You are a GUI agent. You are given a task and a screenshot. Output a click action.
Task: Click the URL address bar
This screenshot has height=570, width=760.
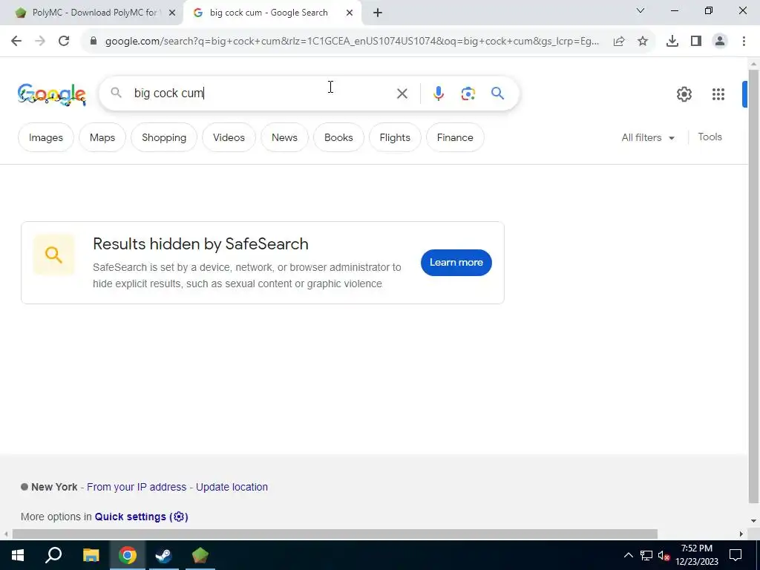352,42
